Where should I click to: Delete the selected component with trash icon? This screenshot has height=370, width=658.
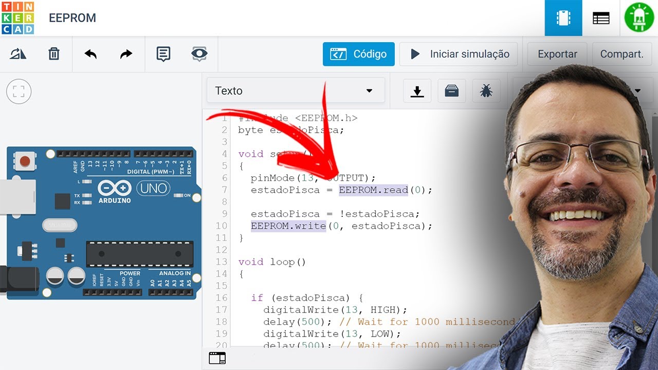(x=54, y=54)
